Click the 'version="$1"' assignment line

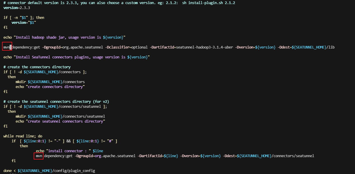pos(24,22)
